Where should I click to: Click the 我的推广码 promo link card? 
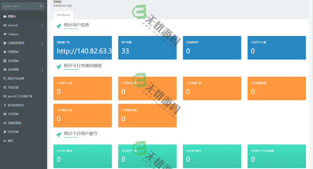pos(82,48)
